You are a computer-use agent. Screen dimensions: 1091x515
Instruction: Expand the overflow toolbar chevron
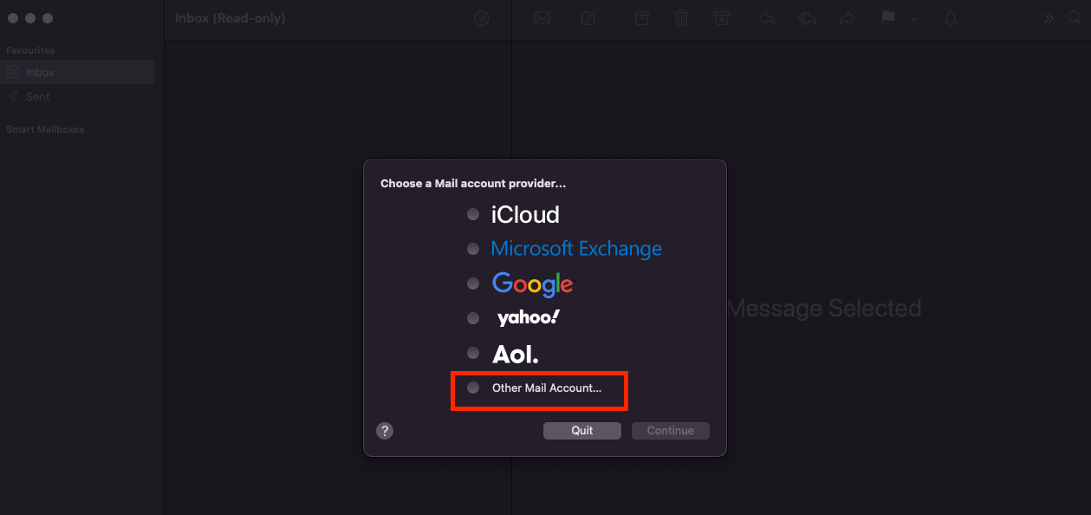(1049, 17)
